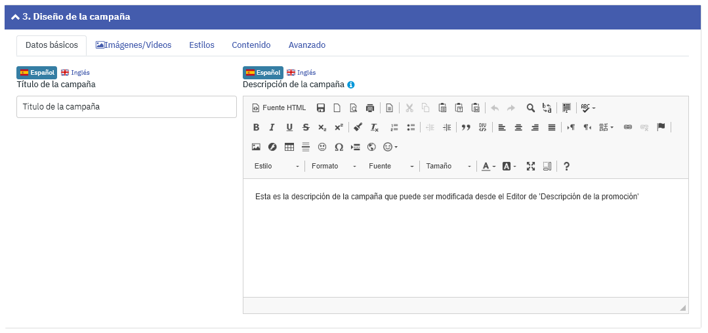Screen dimensions: 708x333
Task: Toggle underline formatting
Action: click(x=289, y=127)
